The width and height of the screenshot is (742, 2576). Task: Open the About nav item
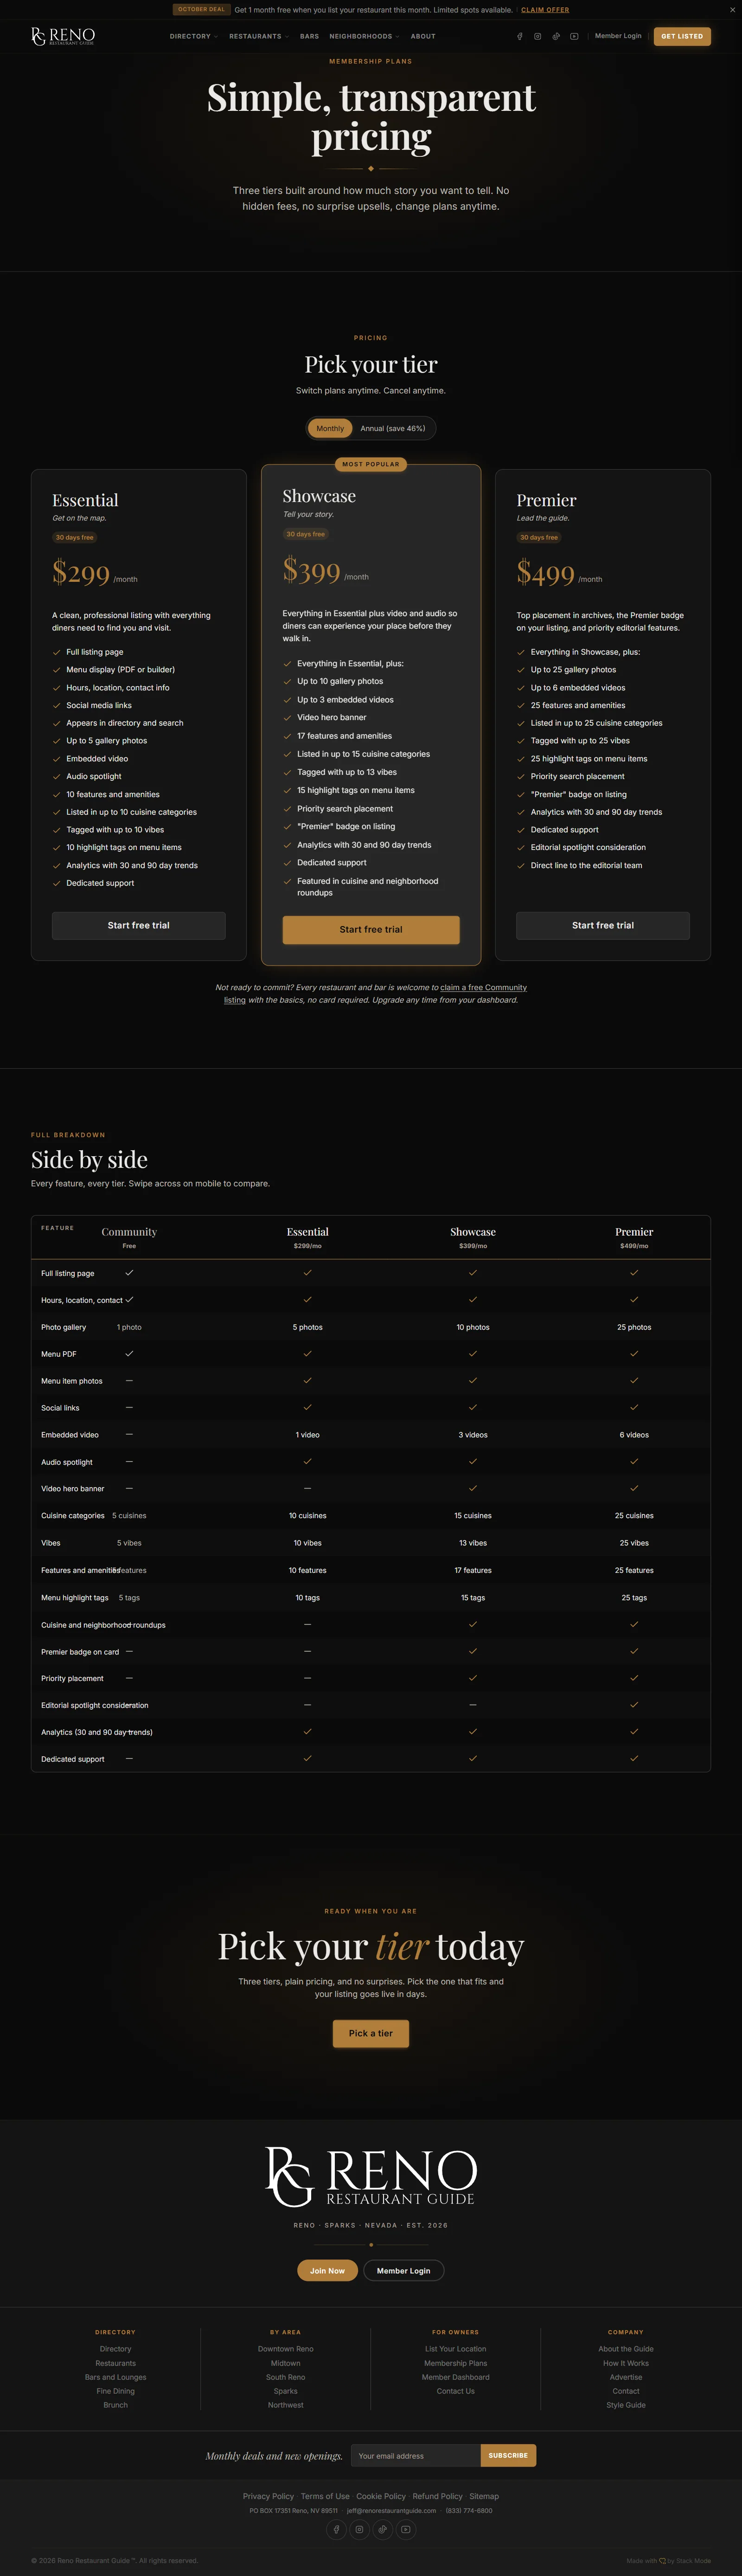point(423,36)
